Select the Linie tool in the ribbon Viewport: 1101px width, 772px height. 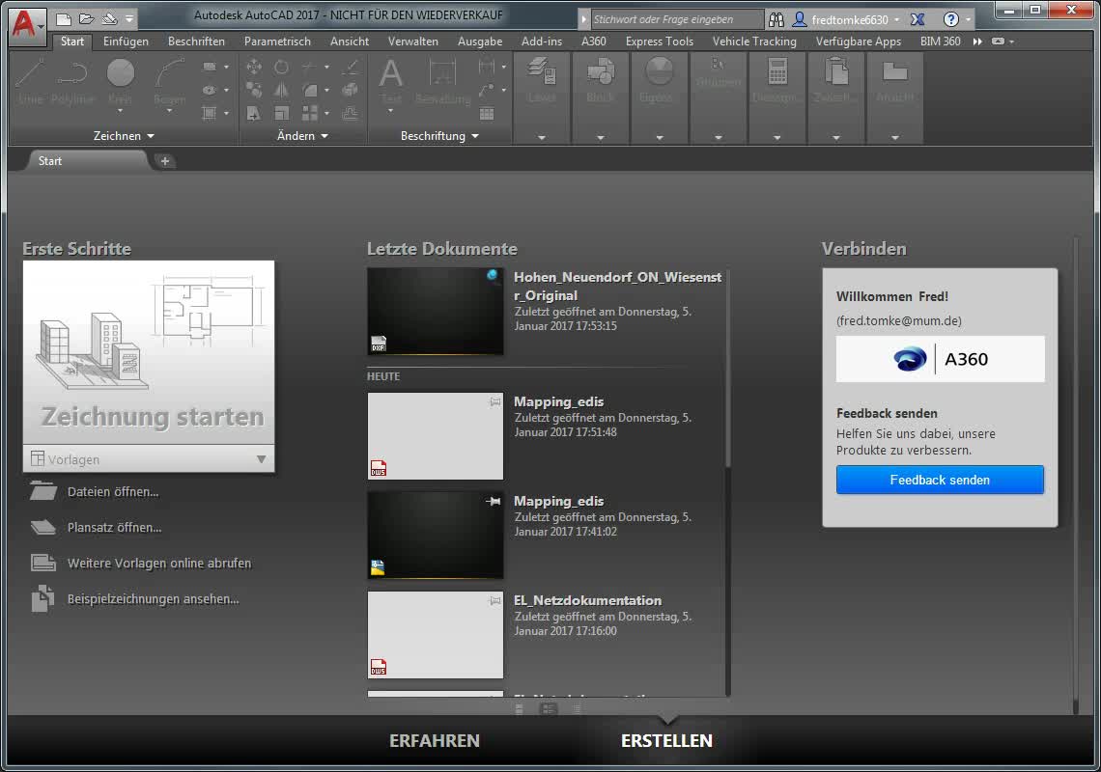click(30, 84)
